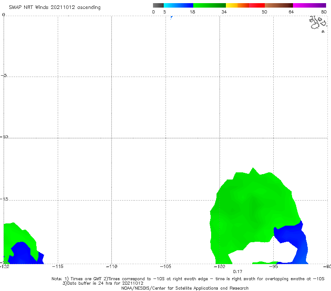Viewport: 331px width, 291px height.
Task: Click the green segment of the wind color bar
Action: pyautogui.click(x=209, y=5)
